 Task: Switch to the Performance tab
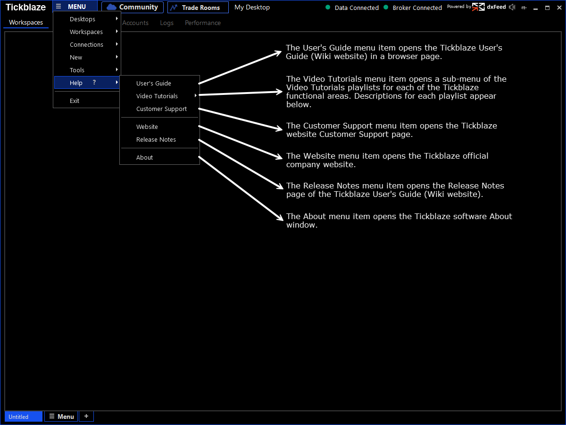[203, 23]
